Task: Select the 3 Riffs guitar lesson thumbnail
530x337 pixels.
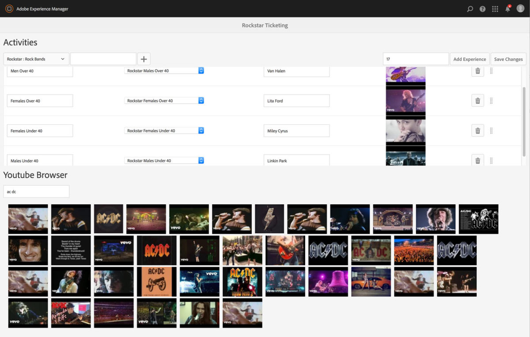Action: pyautogui.click(x=71, y=313)
